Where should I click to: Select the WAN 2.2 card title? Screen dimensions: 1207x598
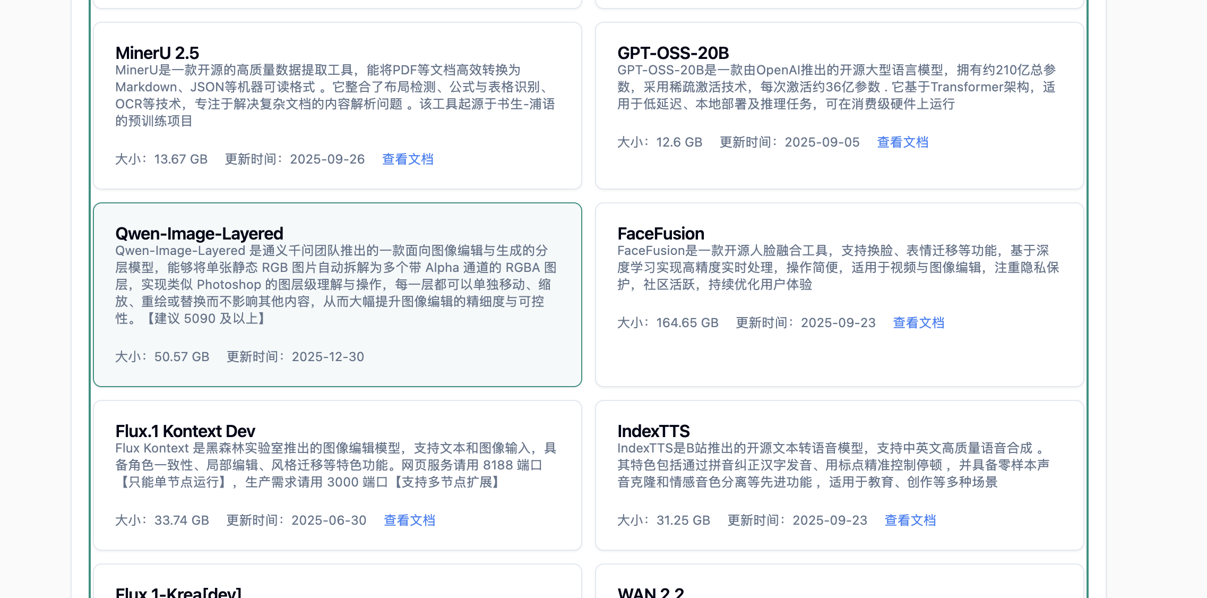point(651,593)
